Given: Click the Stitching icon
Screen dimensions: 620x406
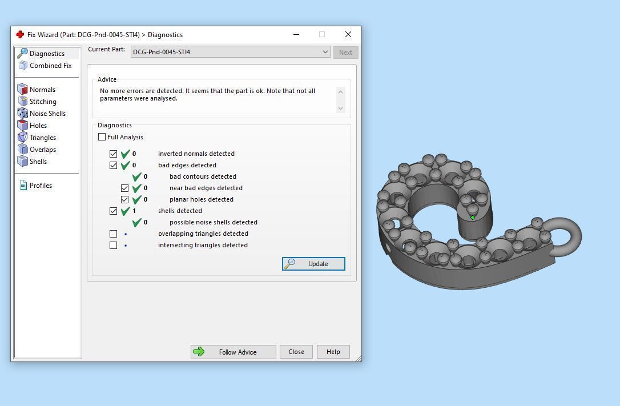Looking at the screenshot, I should tap(22, 101).
